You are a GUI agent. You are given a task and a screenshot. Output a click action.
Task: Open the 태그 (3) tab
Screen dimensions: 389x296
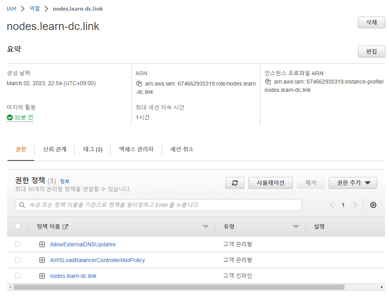pos(92,149)
